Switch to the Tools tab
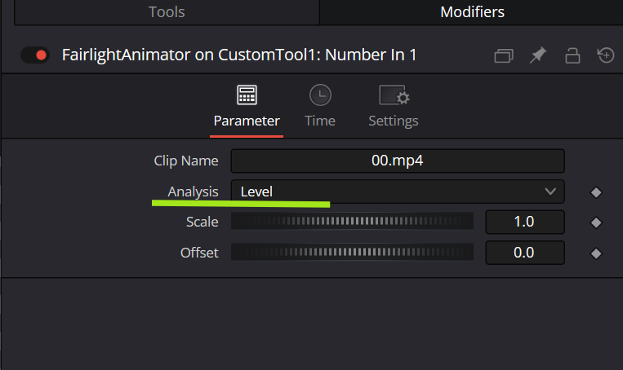623x370 pixels. click(x=167, y=12)
